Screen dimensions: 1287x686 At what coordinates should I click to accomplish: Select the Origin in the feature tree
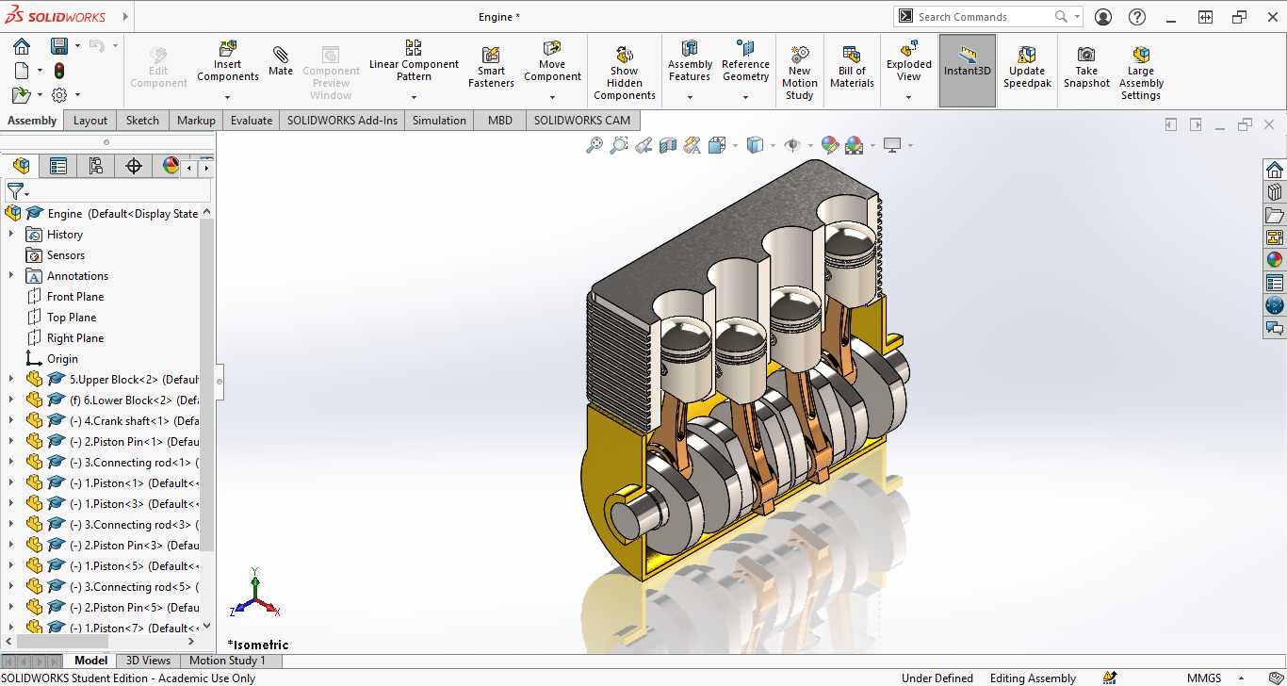[63, 359]
